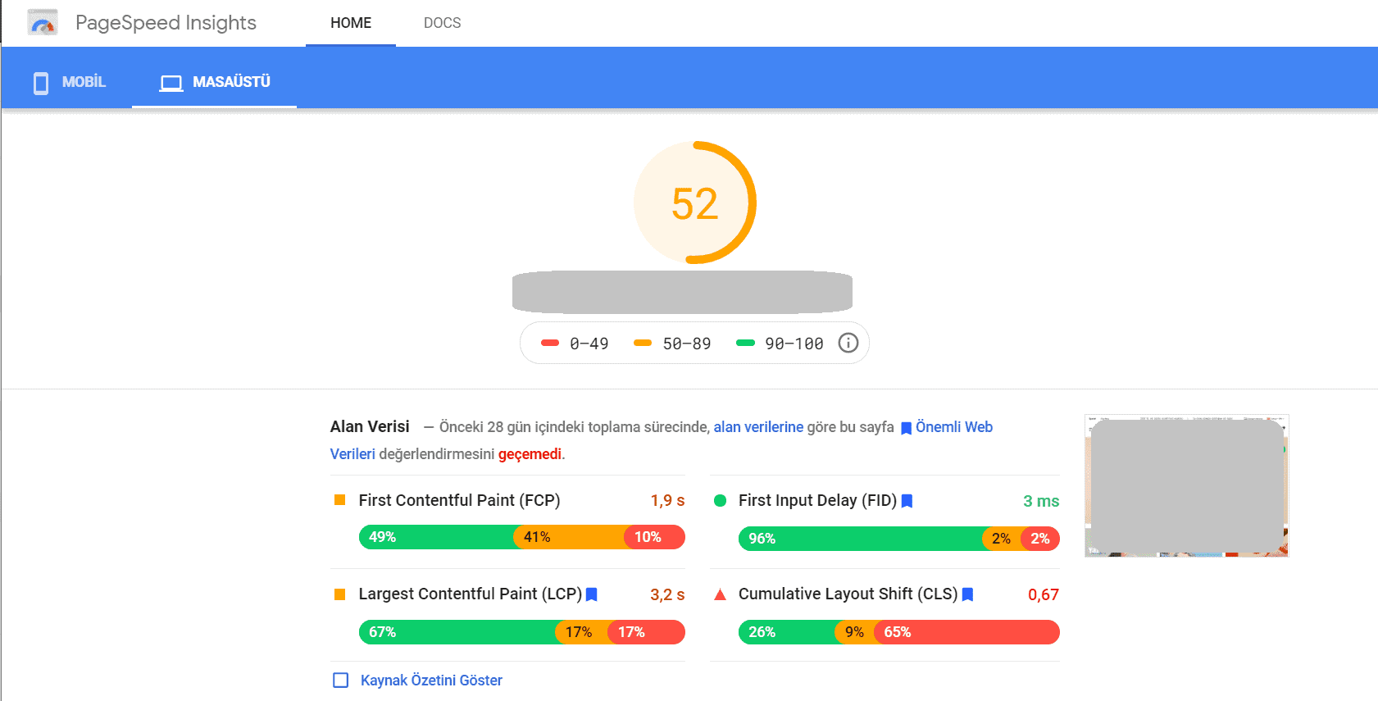Click the mobile phone icon in tab bar
Viewport: 1378px width, 701px height.
point(40,83)
